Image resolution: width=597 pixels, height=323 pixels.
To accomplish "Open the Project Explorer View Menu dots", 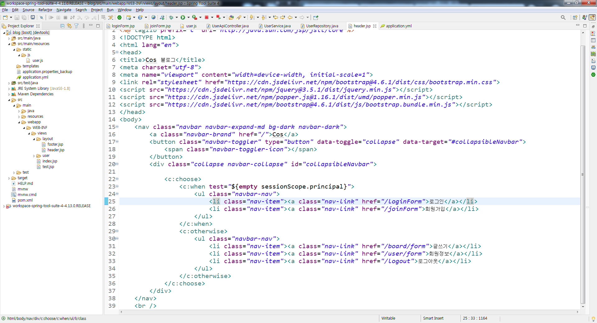I will 84,26.
